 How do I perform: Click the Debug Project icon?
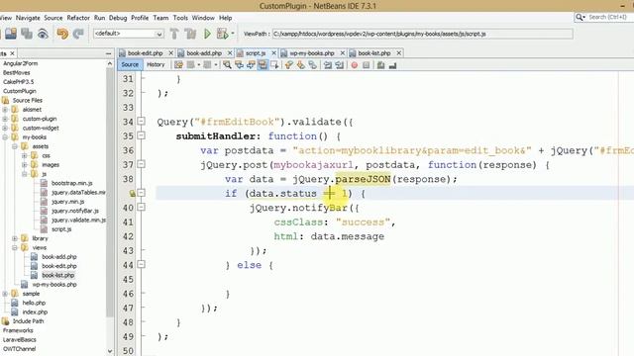[222, 34]
